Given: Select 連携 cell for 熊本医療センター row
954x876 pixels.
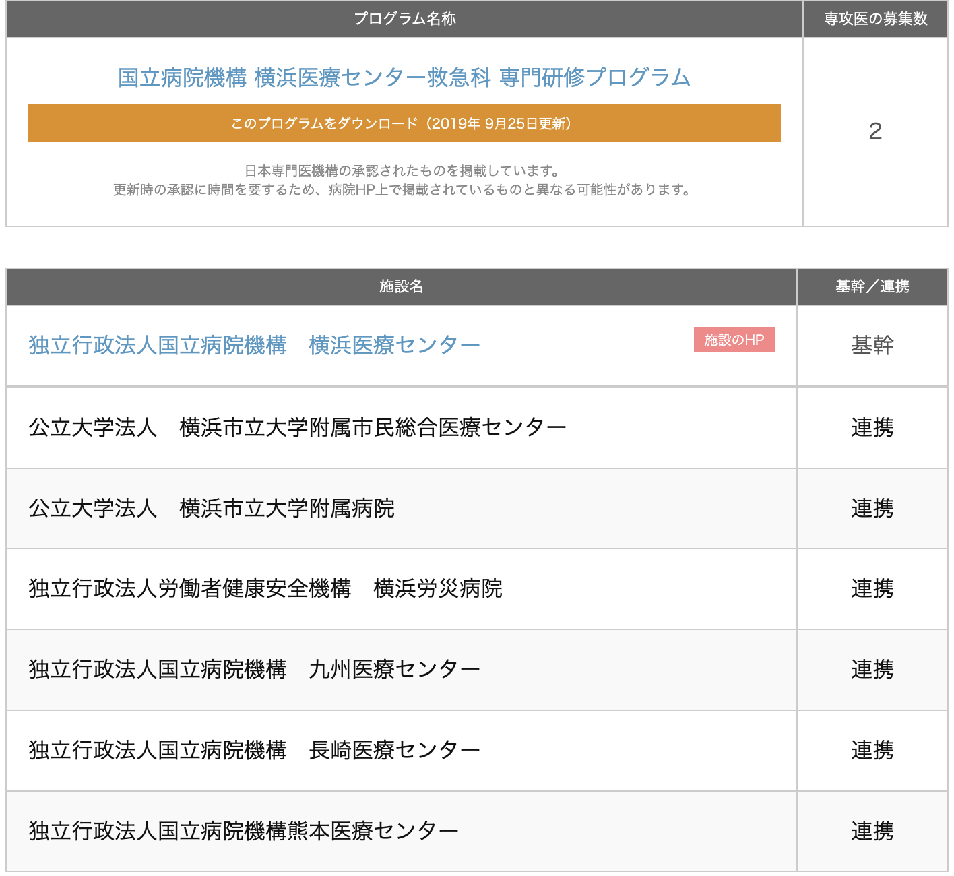Looking at the screenshot, I should [872, 831].
